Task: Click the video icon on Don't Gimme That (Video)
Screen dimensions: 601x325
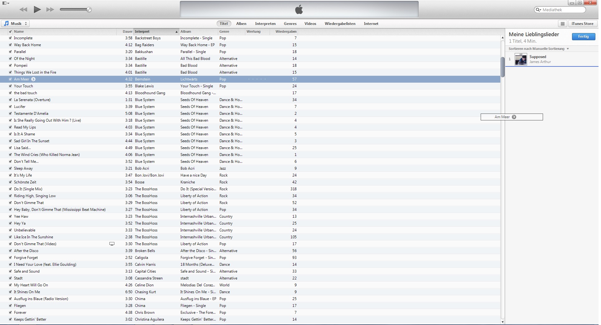Action: coord(112,244)
